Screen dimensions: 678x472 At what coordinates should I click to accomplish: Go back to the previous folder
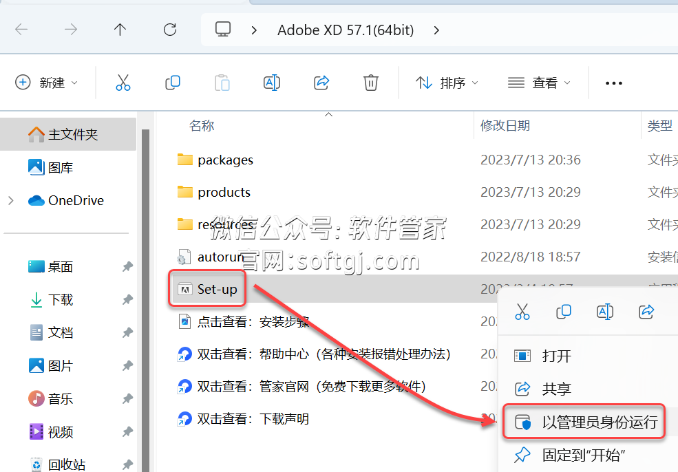pyautogui.click(x=21, y=30)
